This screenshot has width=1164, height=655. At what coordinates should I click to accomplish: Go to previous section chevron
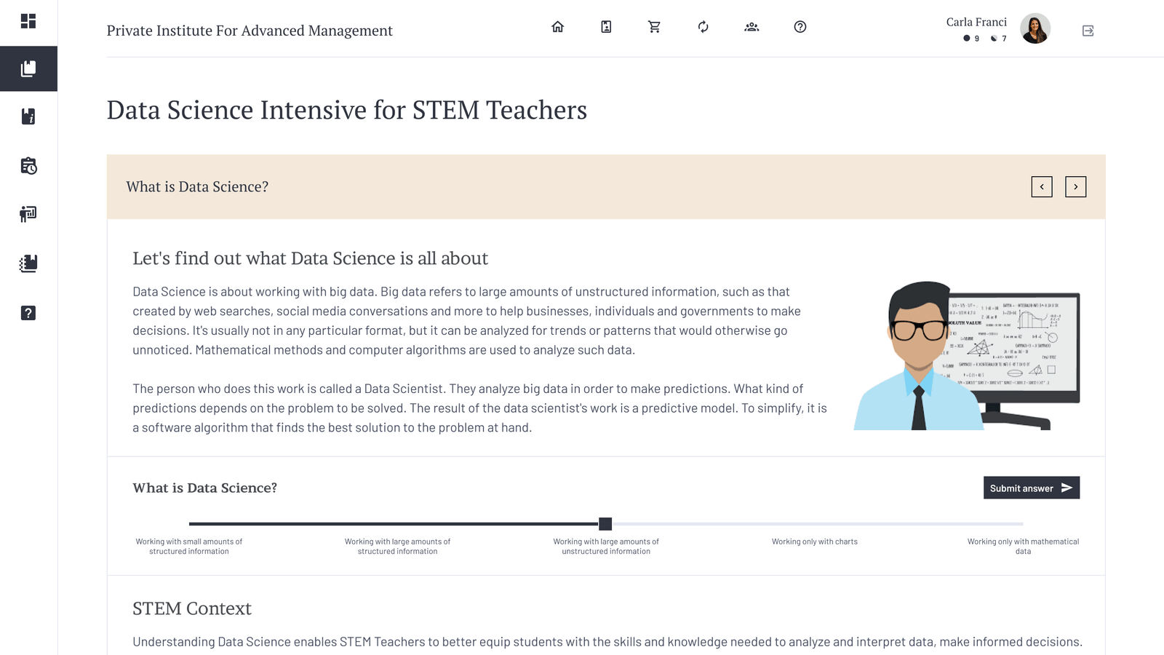coord(1042,187)
